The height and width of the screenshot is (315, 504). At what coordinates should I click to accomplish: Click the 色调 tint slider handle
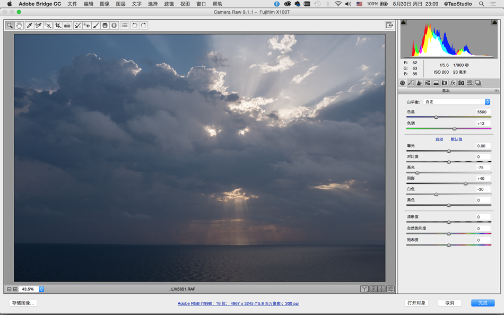(455, 128)
